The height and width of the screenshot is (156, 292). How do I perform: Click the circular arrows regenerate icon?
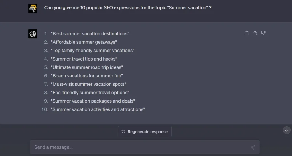tap(123, 132)
